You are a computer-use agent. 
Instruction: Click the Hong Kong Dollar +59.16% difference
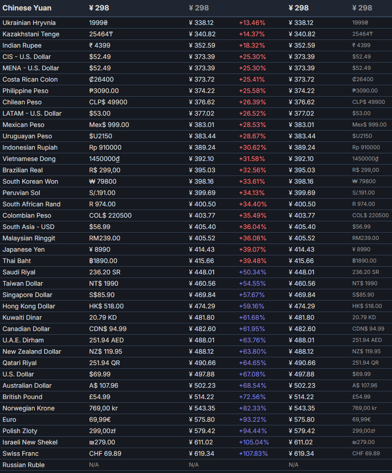click(x=252, y=306)
